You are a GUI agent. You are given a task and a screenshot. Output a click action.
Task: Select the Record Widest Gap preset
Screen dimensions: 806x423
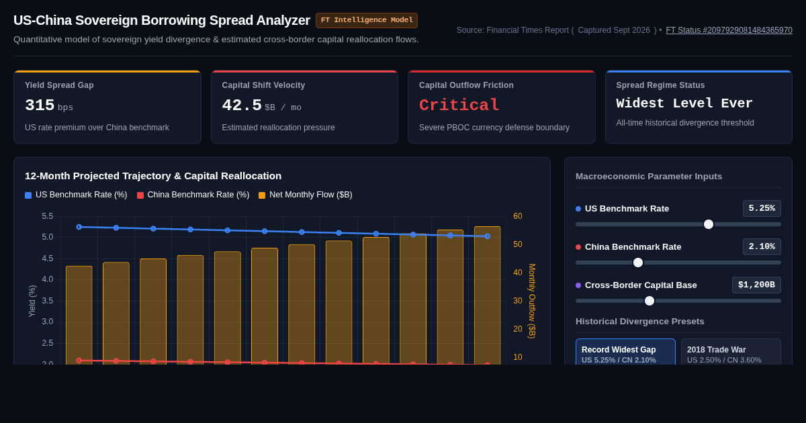(x=625, y=352)
